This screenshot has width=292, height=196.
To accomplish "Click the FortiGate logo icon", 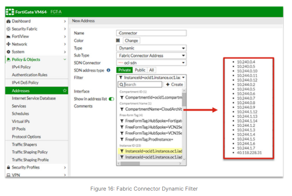I will (x=10, y=12).
